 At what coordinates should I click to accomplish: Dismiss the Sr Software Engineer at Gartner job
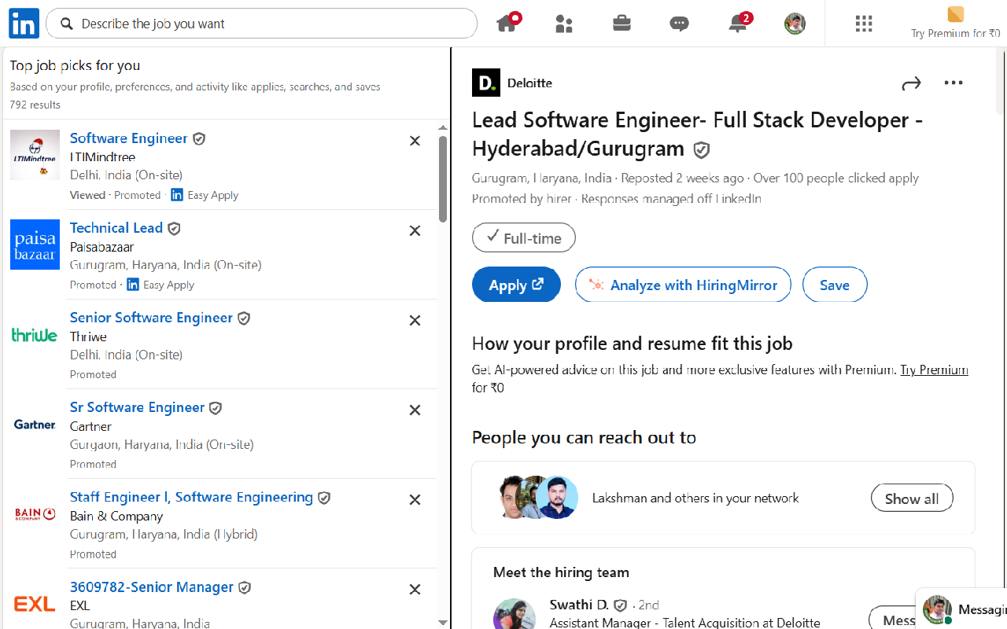(415, 410)
